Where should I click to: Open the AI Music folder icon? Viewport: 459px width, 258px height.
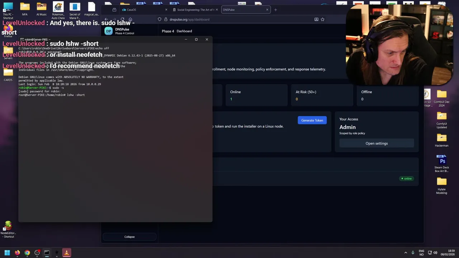point(41,9)
